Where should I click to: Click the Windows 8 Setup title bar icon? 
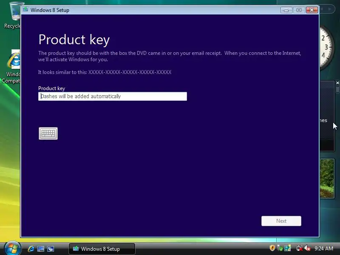(25, 9)
